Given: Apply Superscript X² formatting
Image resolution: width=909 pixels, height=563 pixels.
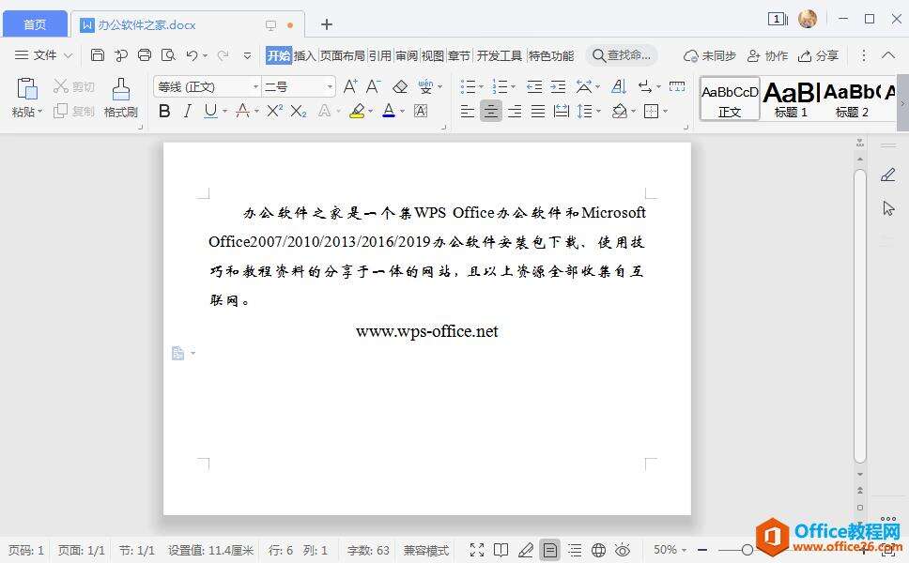Looking at the screenshot, I should pyautogui.click(x=275, y=111).
